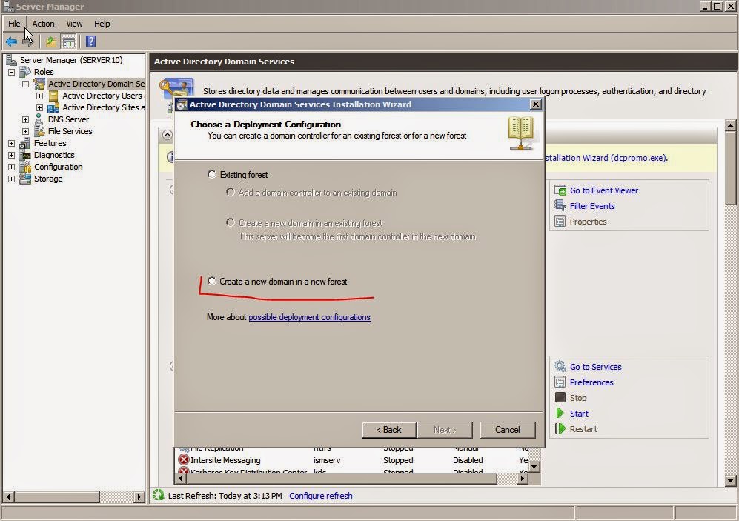Screen dimensions: 739x521
Task: Click the black Stop square icon
Action: tap(560, 397)
